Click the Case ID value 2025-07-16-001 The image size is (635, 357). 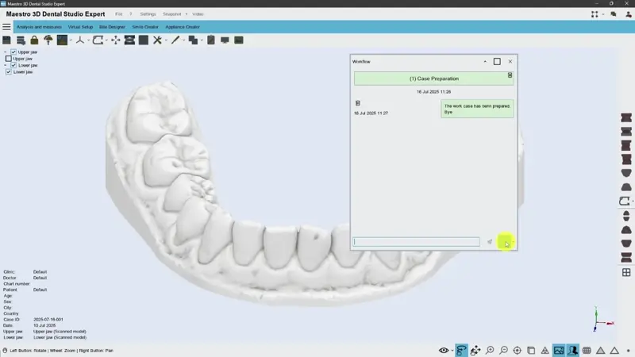click(x=48, y=320)
